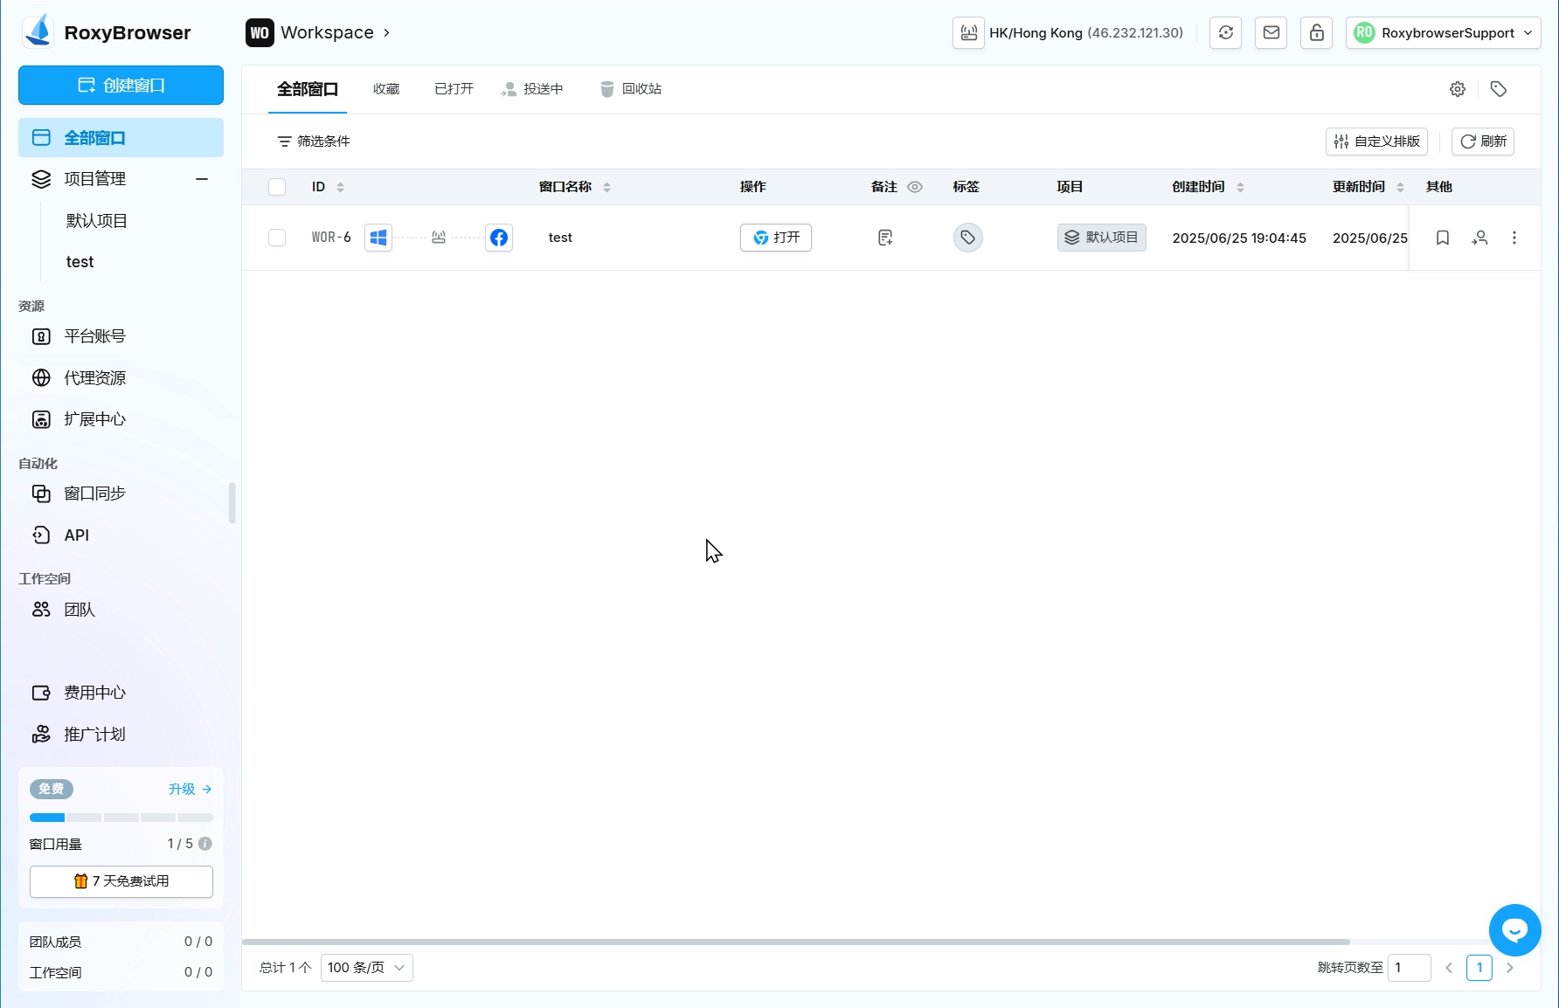This screenshot has height=1008, width=1559.
Task: Open the three-dot more options menu
Action: tap(1514, 238)
